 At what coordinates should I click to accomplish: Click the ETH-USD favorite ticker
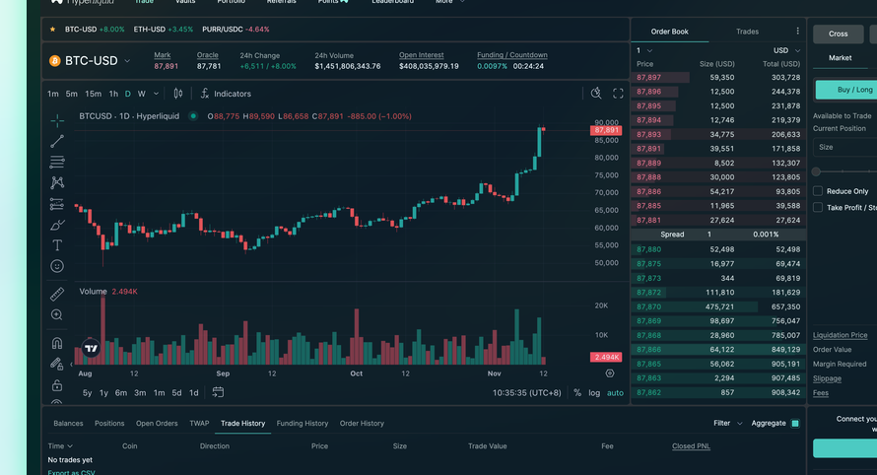tap(163, 30)
